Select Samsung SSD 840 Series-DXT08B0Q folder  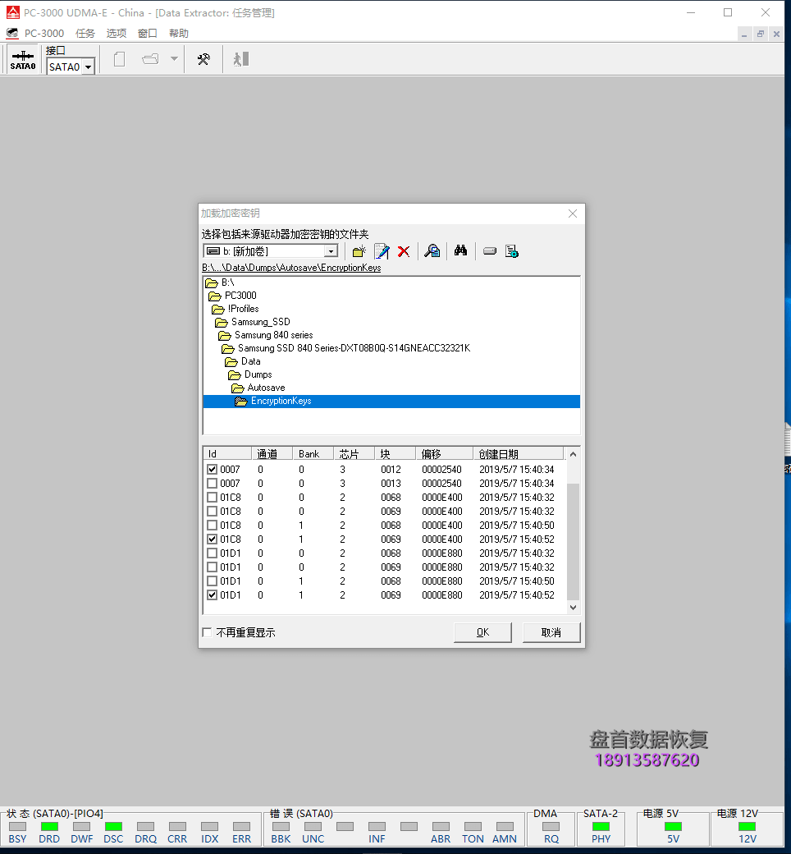[x=354, y=348]
